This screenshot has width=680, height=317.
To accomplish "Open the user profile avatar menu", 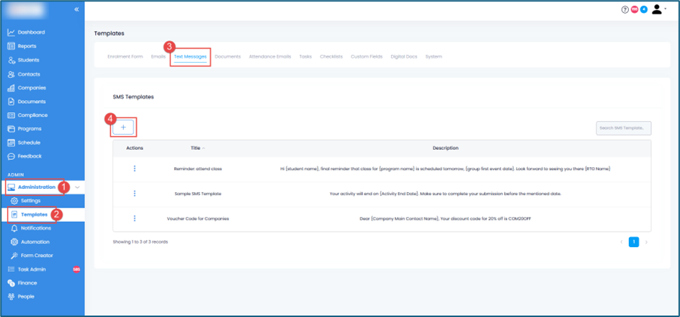I will click(x=658, y=9).
